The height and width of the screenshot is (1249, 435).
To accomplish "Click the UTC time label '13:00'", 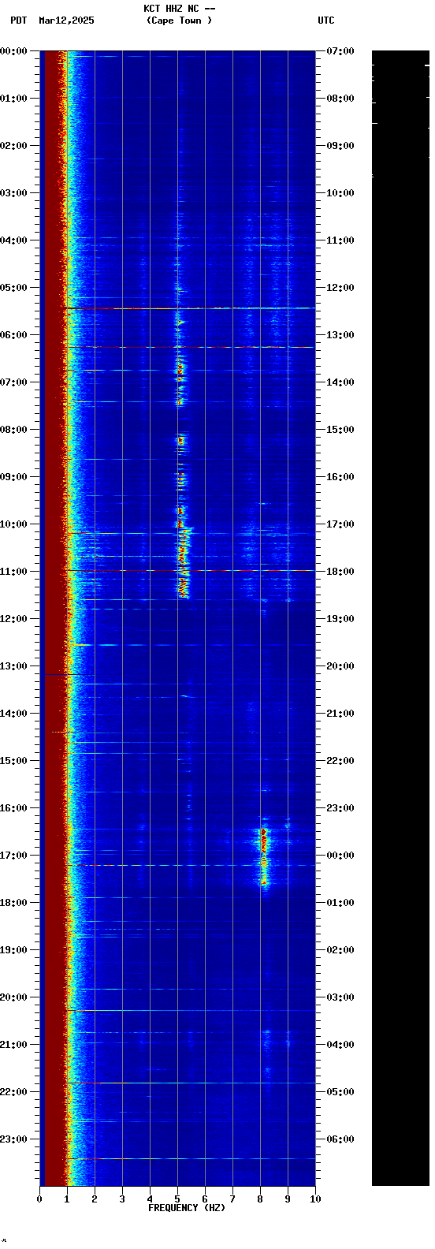I will (x=340, y=335).
